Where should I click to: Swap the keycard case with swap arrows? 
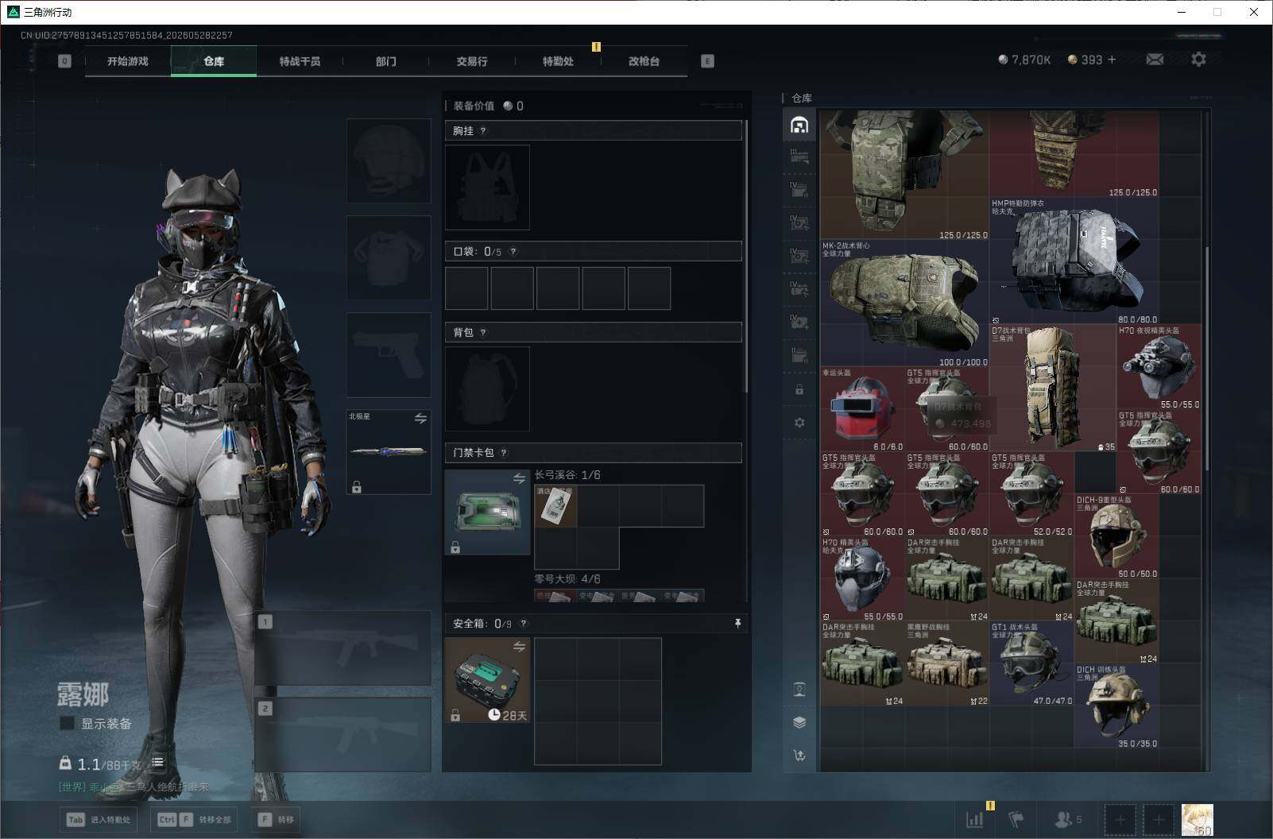click(519, 478)
